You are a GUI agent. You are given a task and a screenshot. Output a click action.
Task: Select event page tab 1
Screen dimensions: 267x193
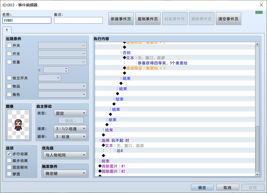click(7, 30)
